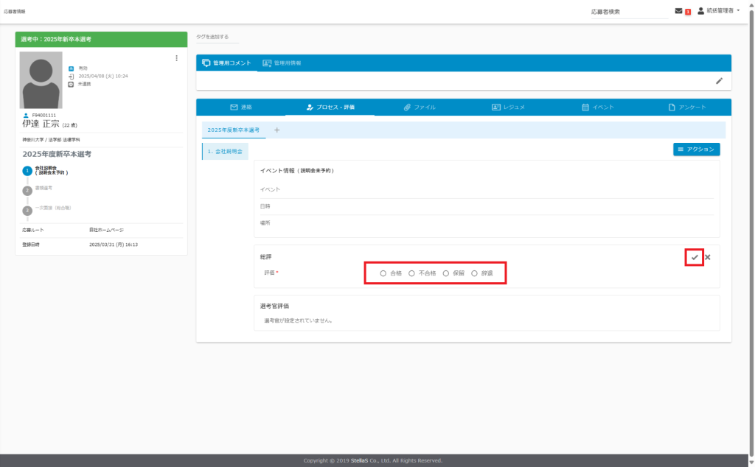Switch to the レジュメ tab

[509, 108]
